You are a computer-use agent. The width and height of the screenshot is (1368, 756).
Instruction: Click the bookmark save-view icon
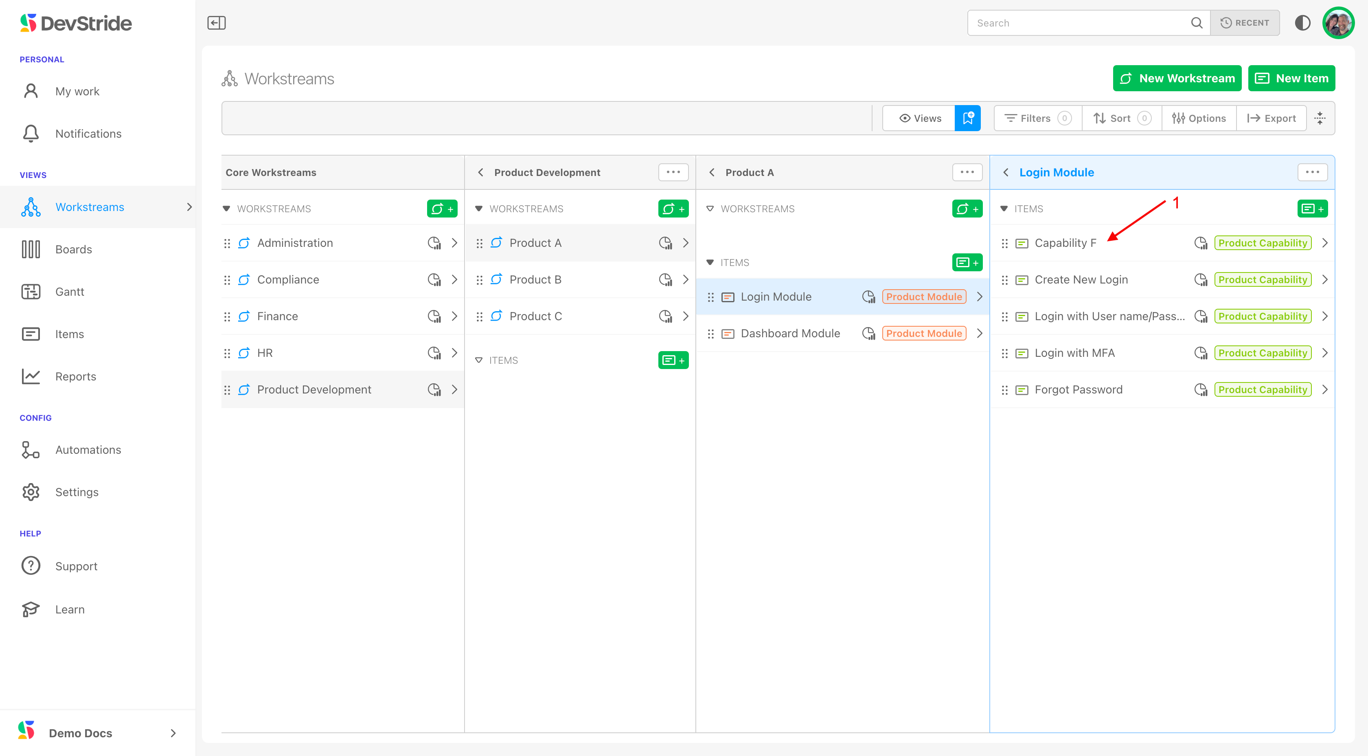[967, 118]
